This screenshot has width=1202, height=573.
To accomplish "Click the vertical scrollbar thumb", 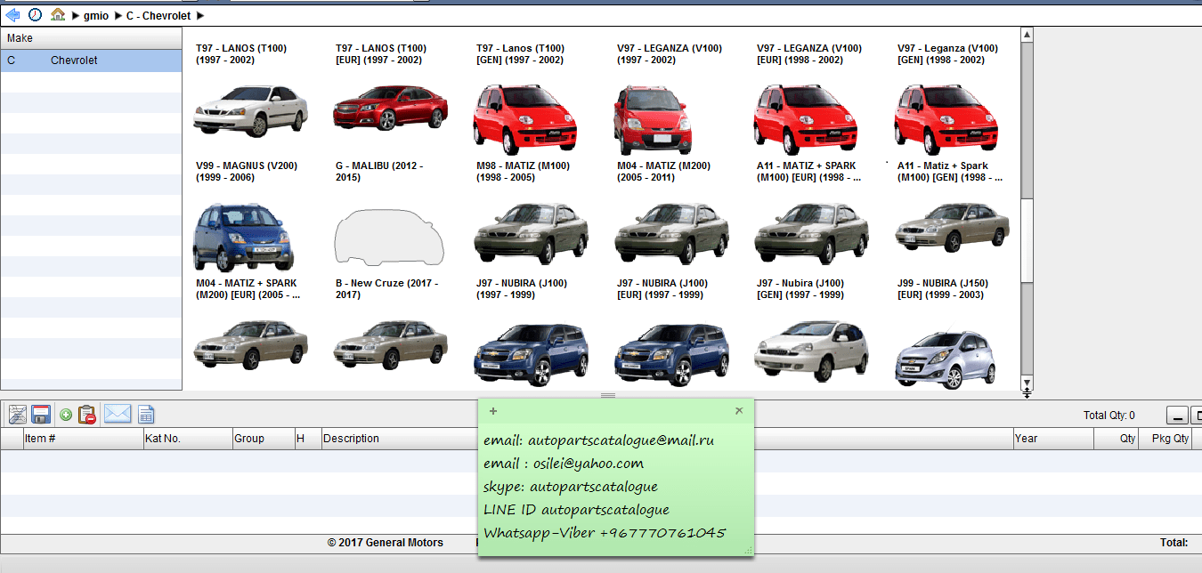I will pyautogui.click(x=1027, y=239).
